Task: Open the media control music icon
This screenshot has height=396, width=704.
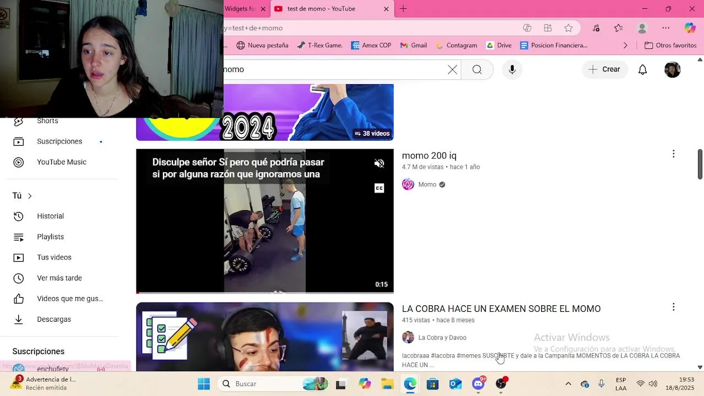Action: pos(596,28)
